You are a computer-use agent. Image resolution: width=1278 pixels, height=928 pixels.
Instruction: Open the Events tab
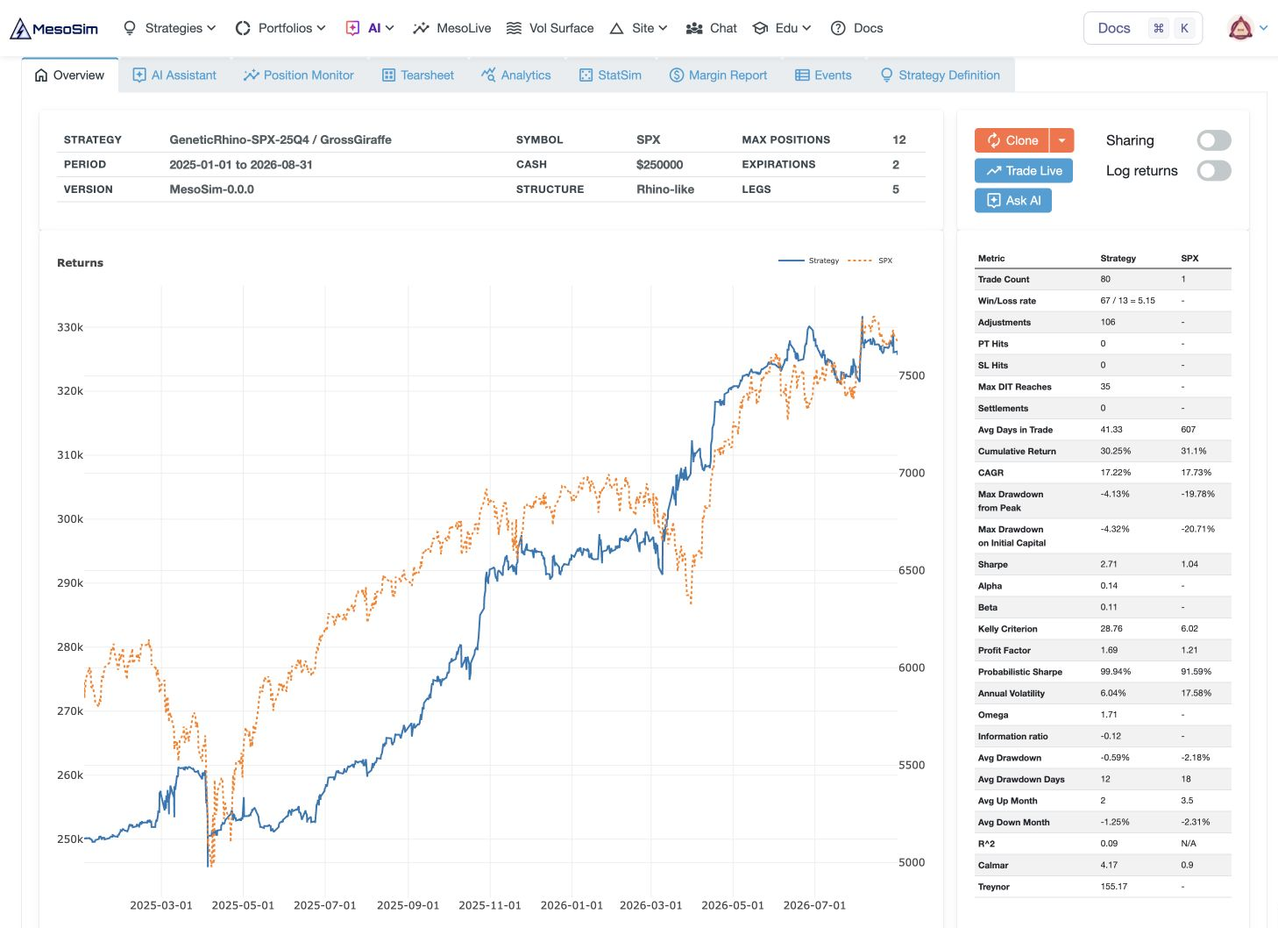click(823, 75)
